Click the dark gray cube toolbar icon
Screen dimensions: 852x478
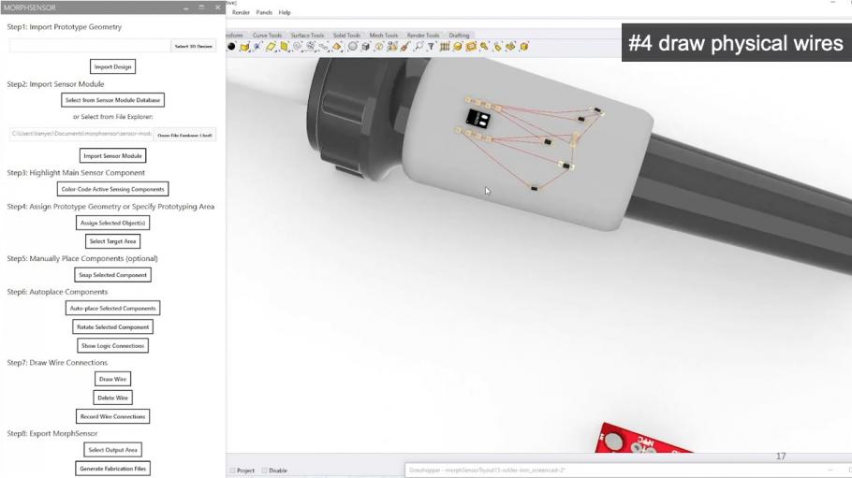365,47
